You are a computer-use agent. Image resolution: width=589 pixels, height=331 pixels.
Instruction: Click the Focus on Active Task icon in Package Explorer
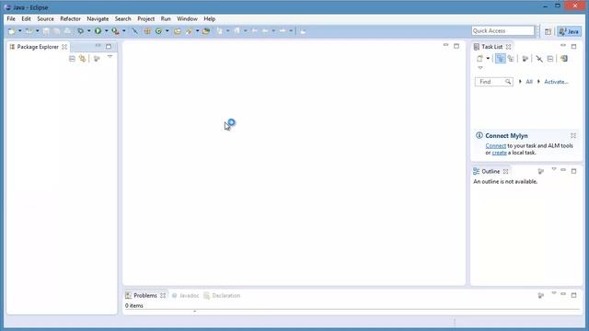point(97,59)
